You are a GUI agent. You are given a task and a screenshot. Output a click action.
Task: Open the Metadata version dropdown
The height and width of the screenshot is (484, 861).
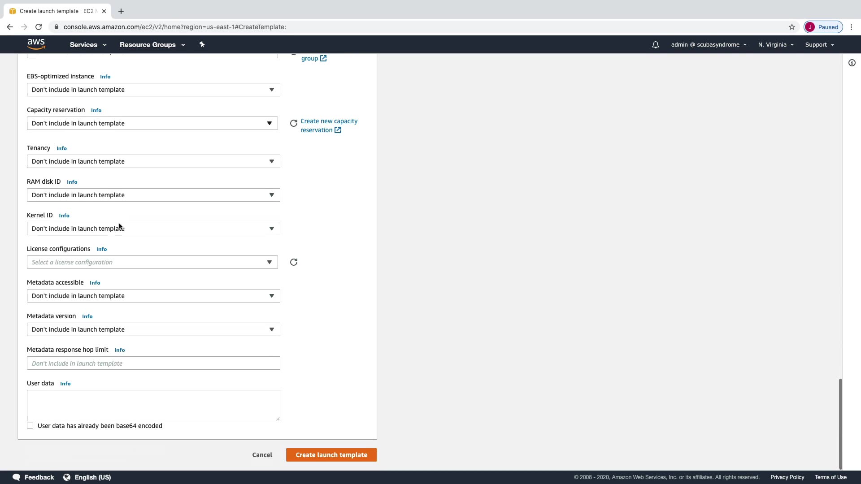click(x=153, y=329)
